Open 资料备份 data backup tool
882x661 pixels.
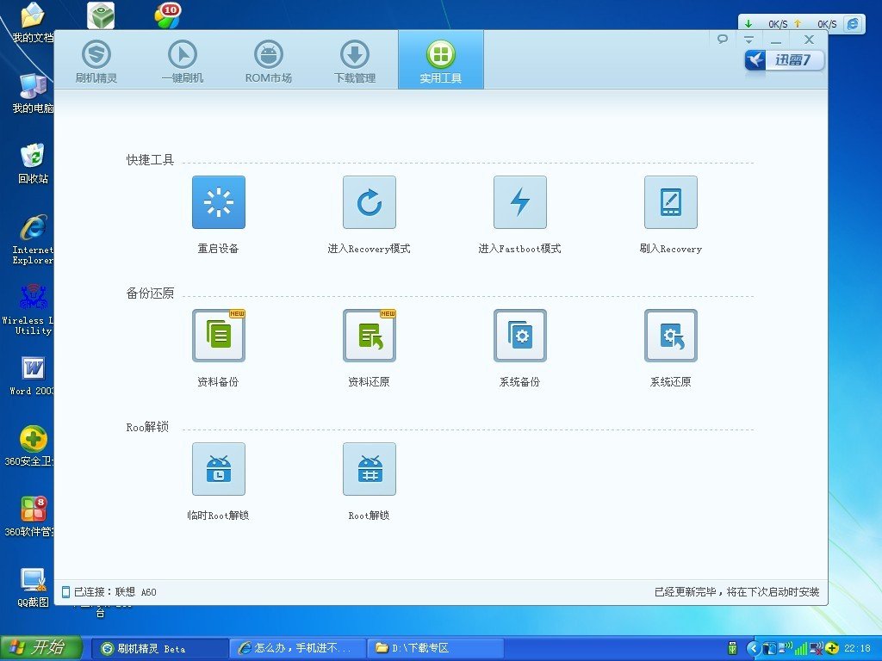pyautogui.click(x=218, y=336)
